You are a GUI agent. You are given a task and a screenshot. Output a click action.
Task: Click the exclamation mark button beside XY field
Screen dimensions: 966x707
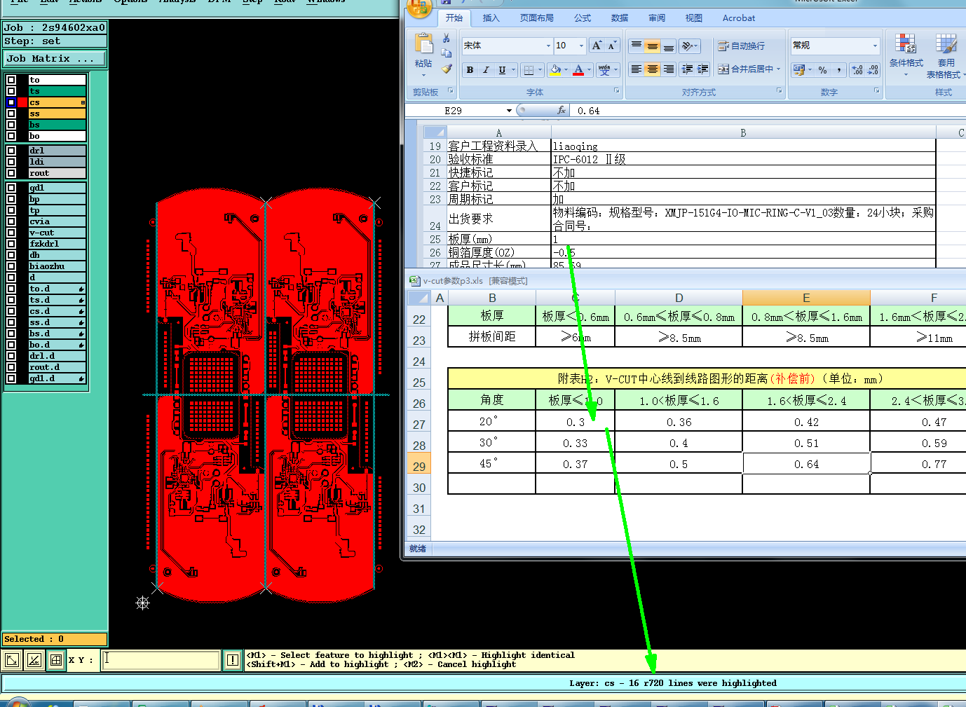coord(233,660)
